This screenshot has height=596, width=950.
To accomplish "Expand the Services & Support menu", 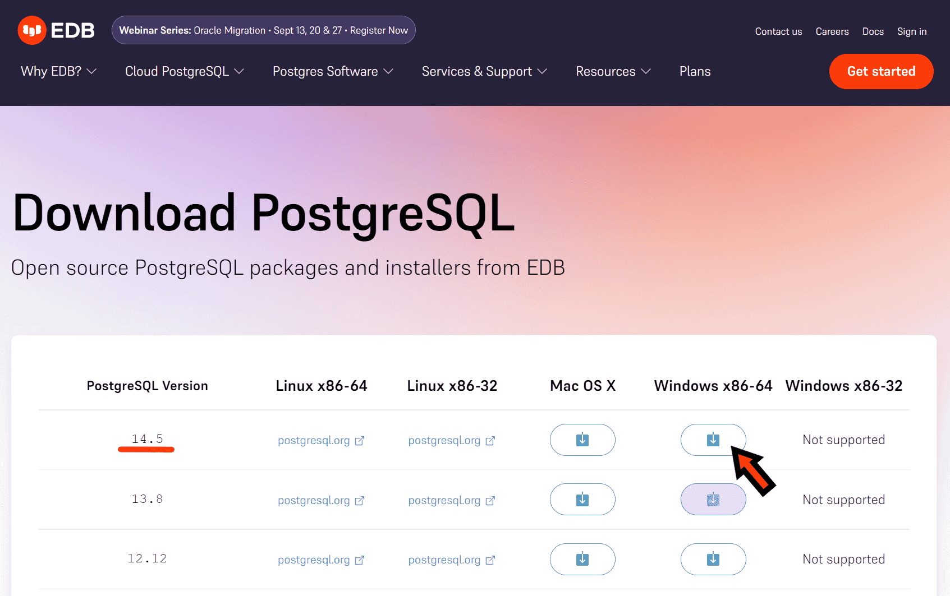I will (484, 71).
